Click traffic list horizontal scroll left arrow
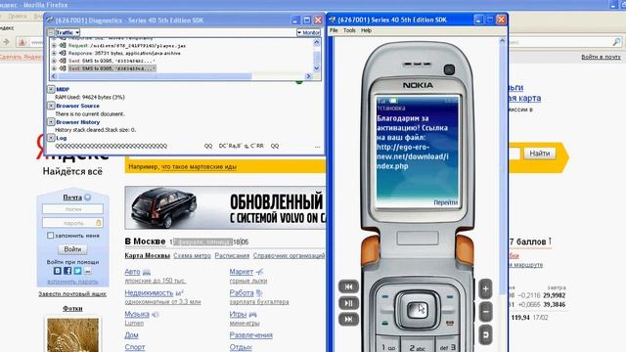This screenshot has height=352, width=626. point(54,76)
